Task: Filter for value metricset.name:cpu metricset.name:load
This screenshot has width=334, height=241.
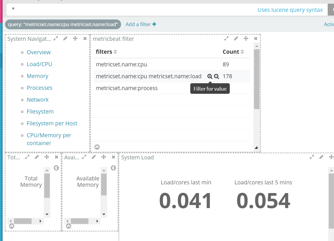Action: 210,76
